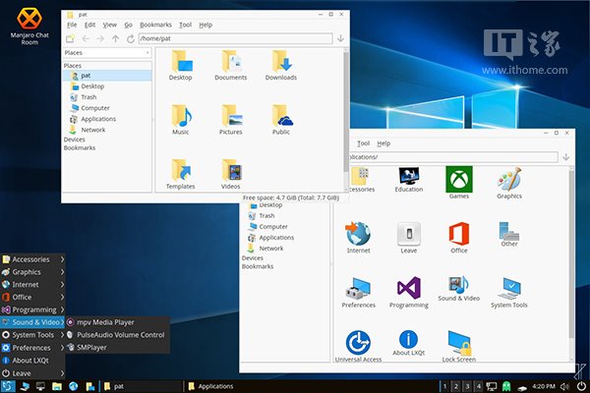
Task: Open Sound & Video icon in Applications window
Action: pyautogui.click(x=458, y=289)
